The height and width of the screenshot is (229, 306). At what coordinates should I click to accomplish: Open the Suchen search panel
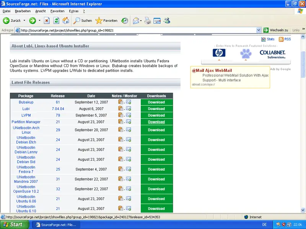point(83,21)
